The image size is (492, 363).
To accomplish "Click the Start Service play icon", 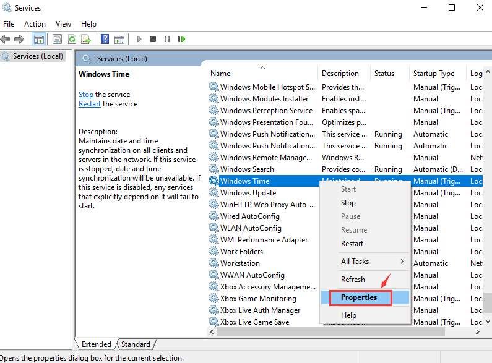I will pyautogui.click(x=139, y=39).
